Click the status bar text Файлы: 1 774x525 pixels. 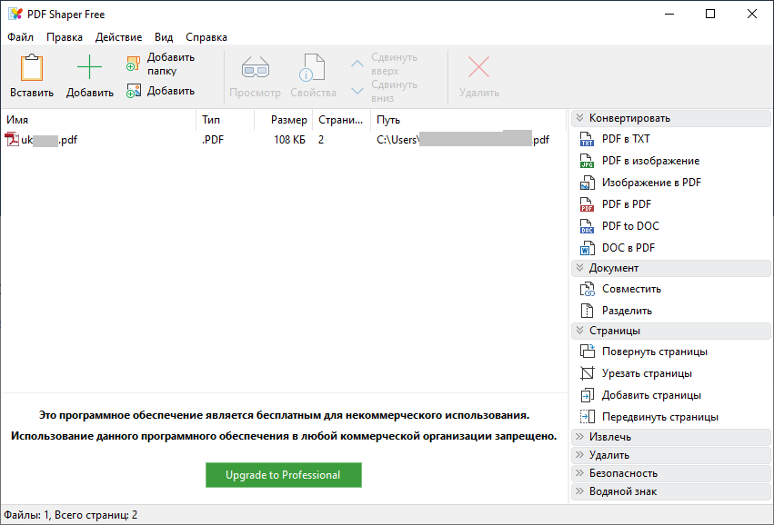coord(27,515)
